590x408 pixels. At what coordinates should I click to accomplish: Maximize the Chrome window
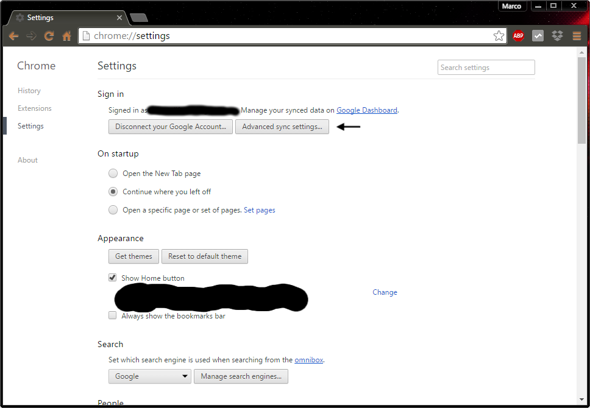[553, 6]
